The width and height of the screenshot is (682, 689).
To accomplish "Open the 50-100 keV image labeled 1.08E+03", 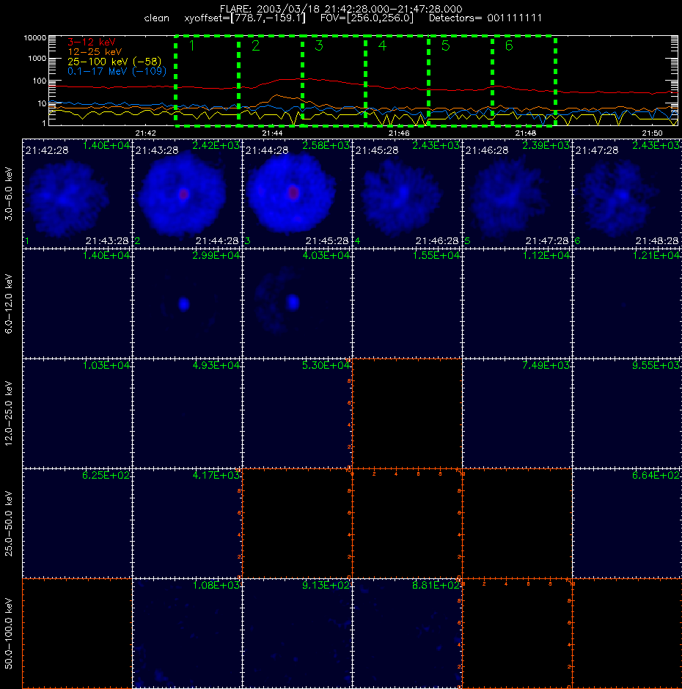I will click(187, 633).
